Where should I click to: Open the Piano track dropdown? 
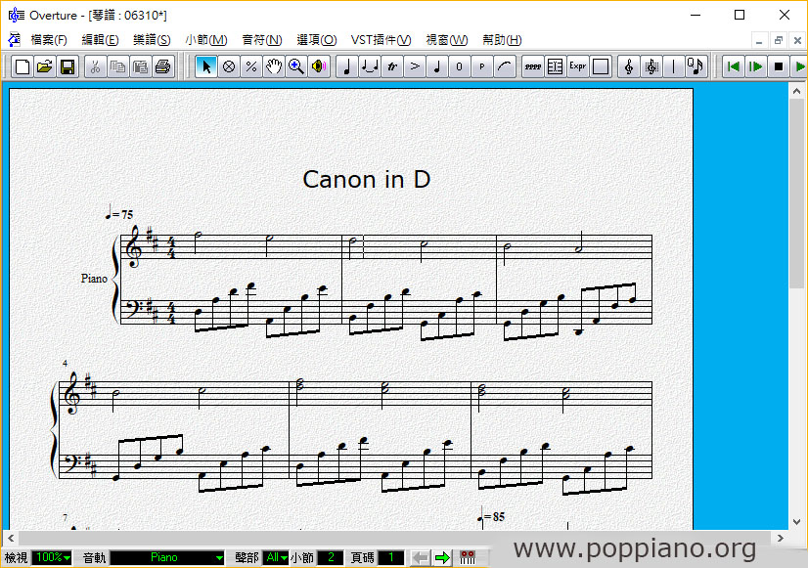tap(167, 557)
